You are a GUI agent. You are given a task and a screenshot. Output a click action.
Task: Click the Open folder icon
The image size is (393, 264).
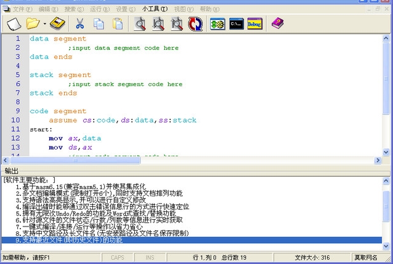point(32,24)
